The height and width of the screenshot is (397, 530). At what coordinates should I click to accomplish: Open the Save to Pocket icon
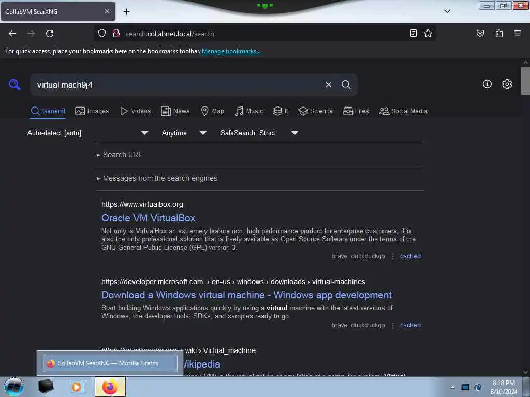point(480,33)
